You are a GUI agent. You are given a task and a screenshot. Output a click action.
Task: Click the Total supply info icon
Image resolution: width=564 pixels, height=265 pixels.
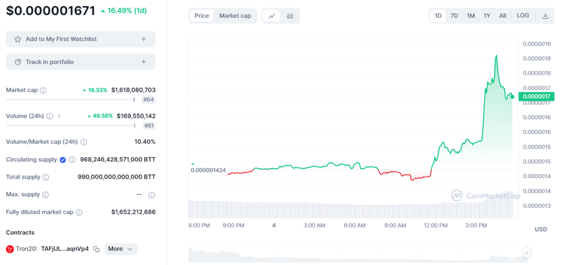(x=46, y=177)
